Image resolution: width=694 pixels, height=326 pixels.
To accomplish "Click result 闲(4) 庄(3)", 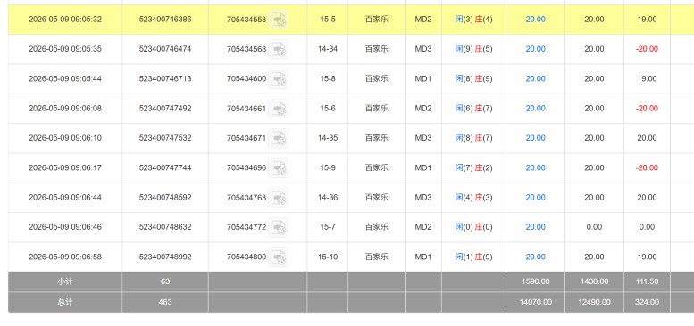I will [x=473, y=197].
